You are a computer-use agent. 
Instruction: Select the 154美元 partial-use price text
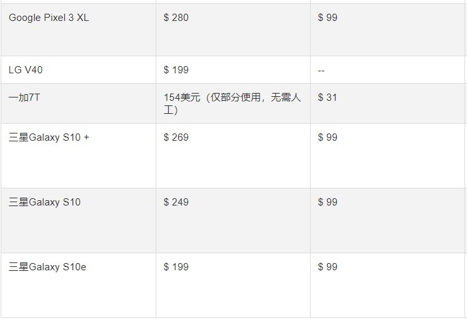point(232,103)
